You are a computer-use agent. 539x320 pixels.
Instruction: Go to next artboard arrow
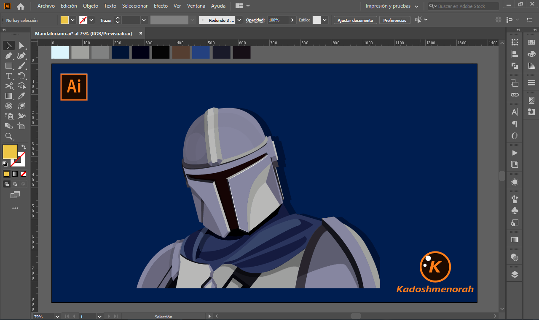(x=109, y=316)
